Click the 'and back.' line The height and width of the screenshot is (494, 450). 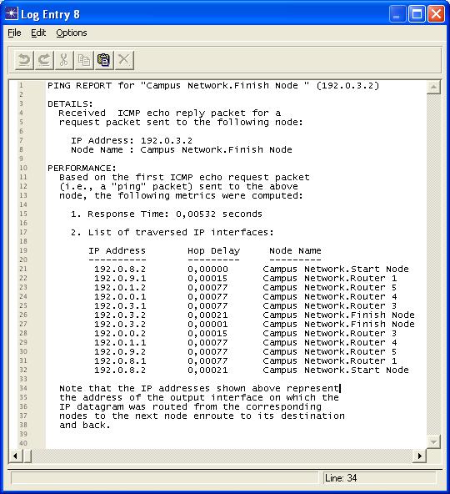(x=85, y=425)
